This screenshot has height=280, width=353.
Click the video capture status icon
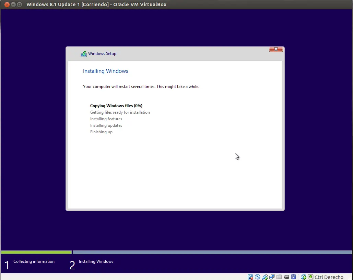coord(286,277)
